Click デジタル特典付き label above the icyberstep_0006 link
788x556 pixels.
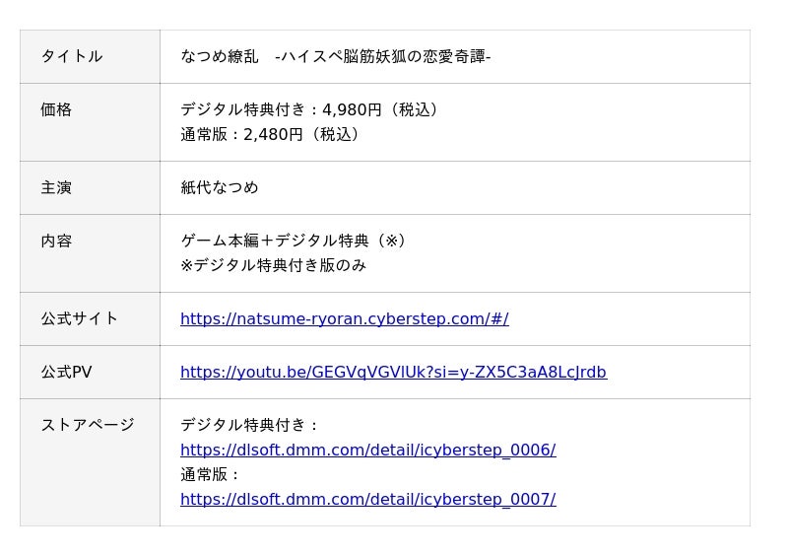pos(250,425)
